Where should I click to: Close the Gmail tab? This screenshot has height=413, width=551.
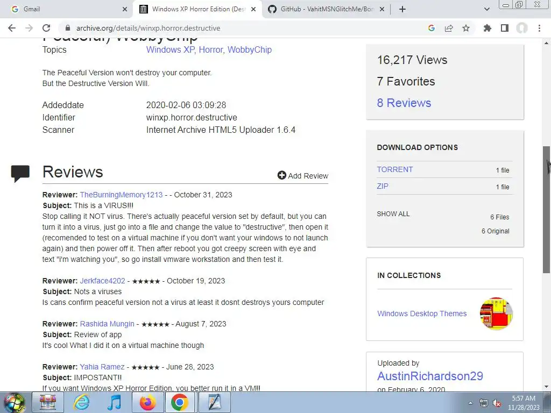coord(125,10)
